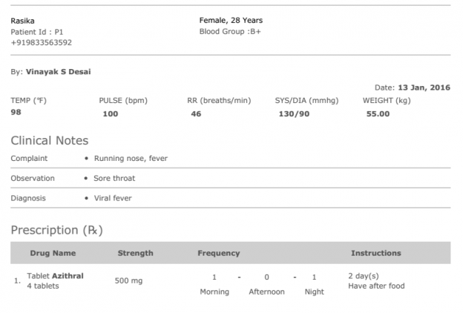The image size is (463, 313).
Task: Click the Instructions column header
Action: pos(375,253)
